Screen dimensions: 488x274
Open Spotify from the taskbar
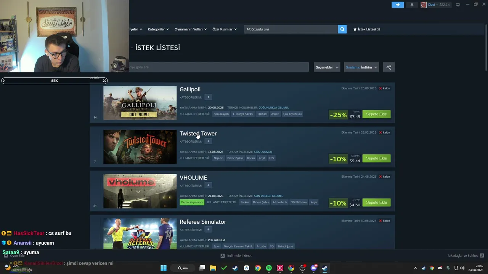pyautogui.click(x=269, y=268)
